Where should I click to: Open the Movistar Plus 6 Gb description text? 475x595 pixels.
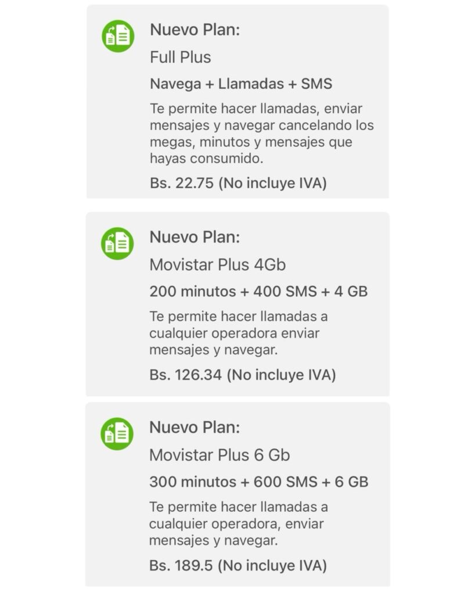(x=238, y=524)
